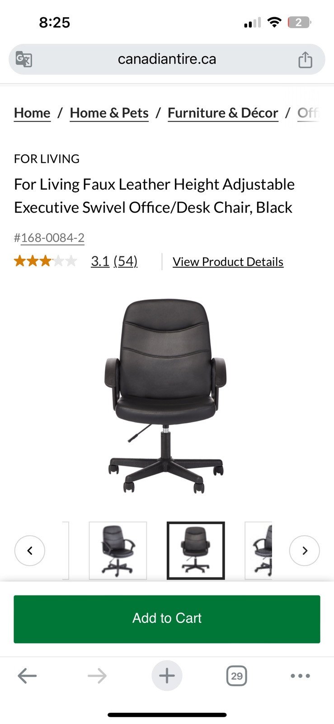Tap the canadiantire.ca address field
The height and width of the screenshot is (724, 334).
pos(167,59)
